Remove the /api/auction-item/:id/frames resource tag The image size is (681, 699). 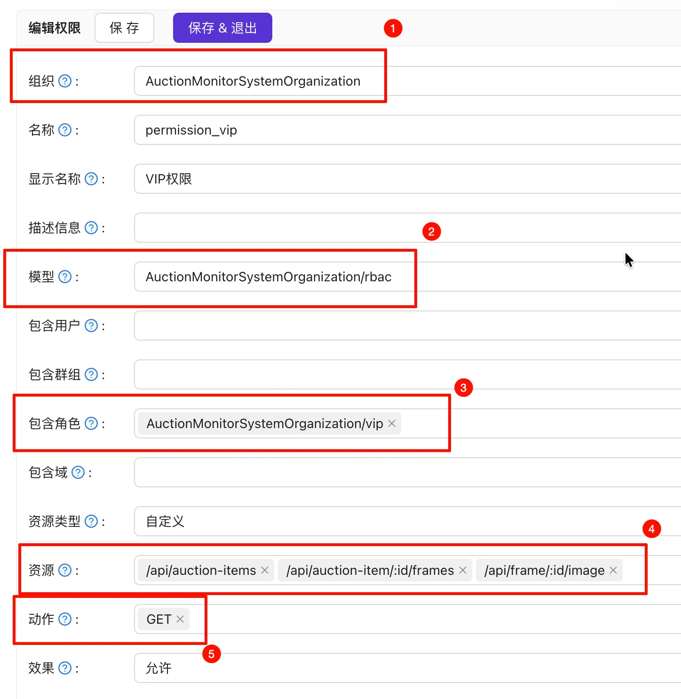click(463, 570)
